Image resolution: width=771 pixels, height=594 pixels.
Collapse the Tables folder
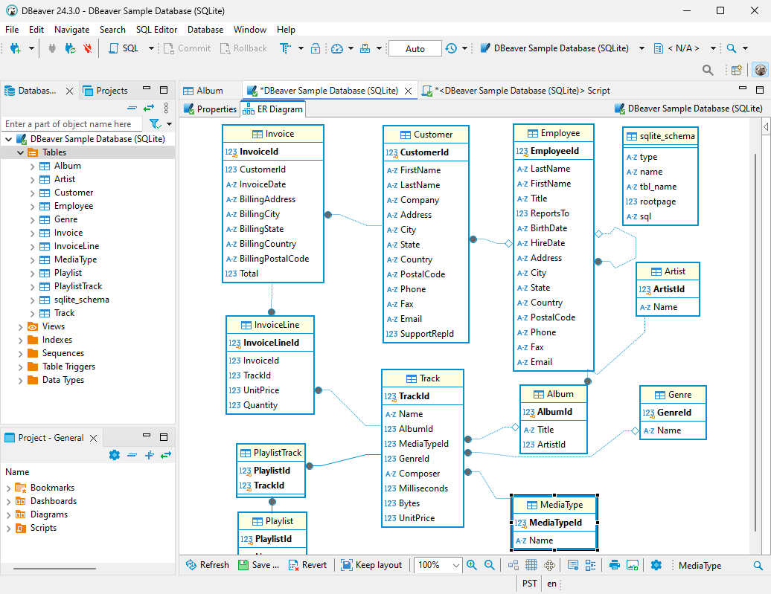pos(21,153)
